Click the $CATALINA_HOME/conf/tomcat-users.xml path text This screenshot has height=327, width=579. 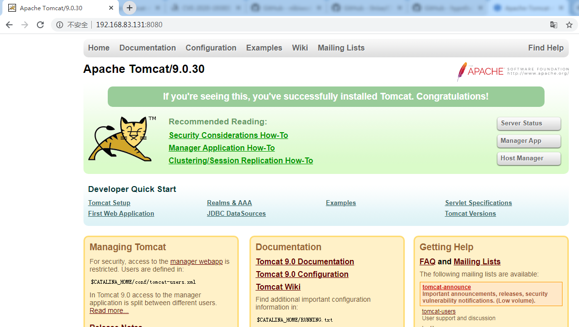143,282
